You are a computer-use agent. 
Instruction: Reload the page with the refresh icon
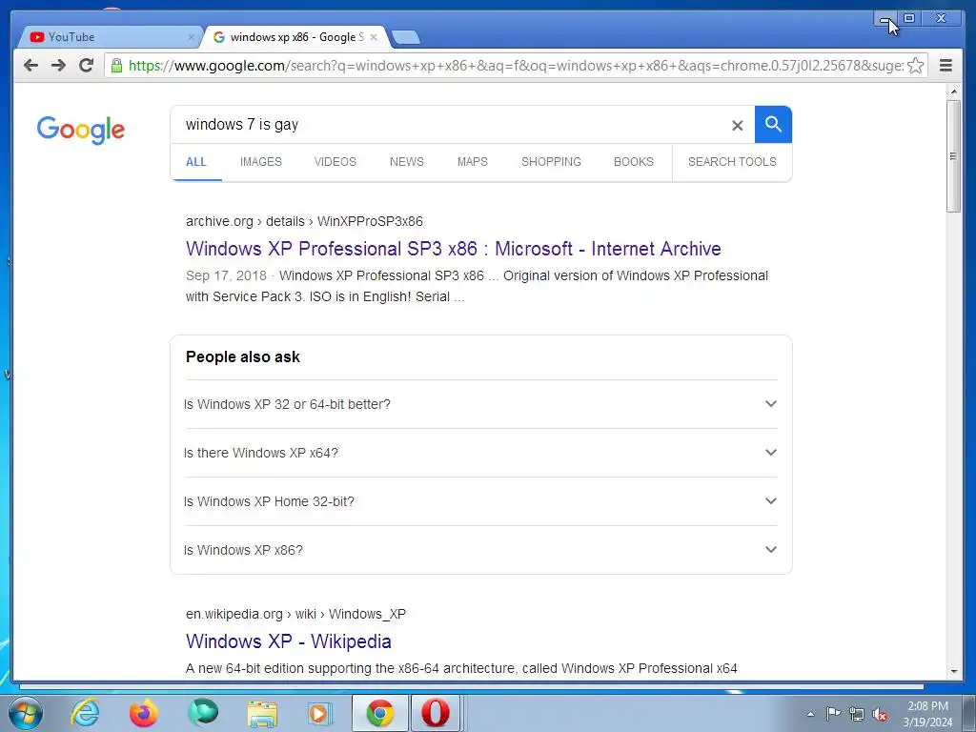coord(86,65)
